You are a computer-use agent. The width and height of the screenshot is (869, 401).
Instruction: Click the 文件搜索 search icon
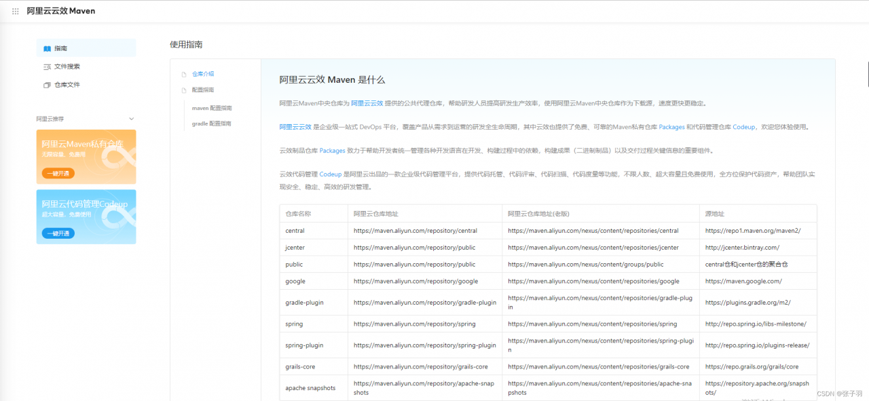tap(47, 66)
